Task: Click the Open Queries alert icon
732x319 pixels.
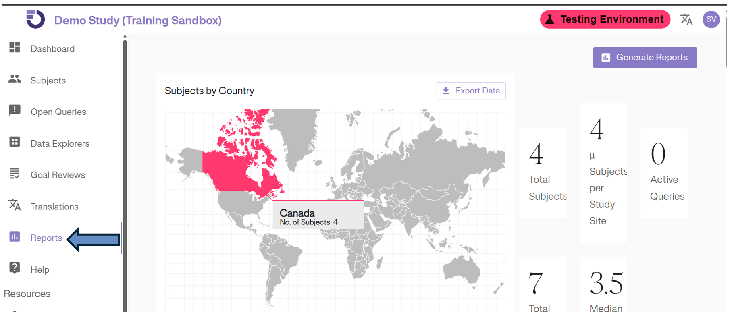Action: click(x=15, y=110)
